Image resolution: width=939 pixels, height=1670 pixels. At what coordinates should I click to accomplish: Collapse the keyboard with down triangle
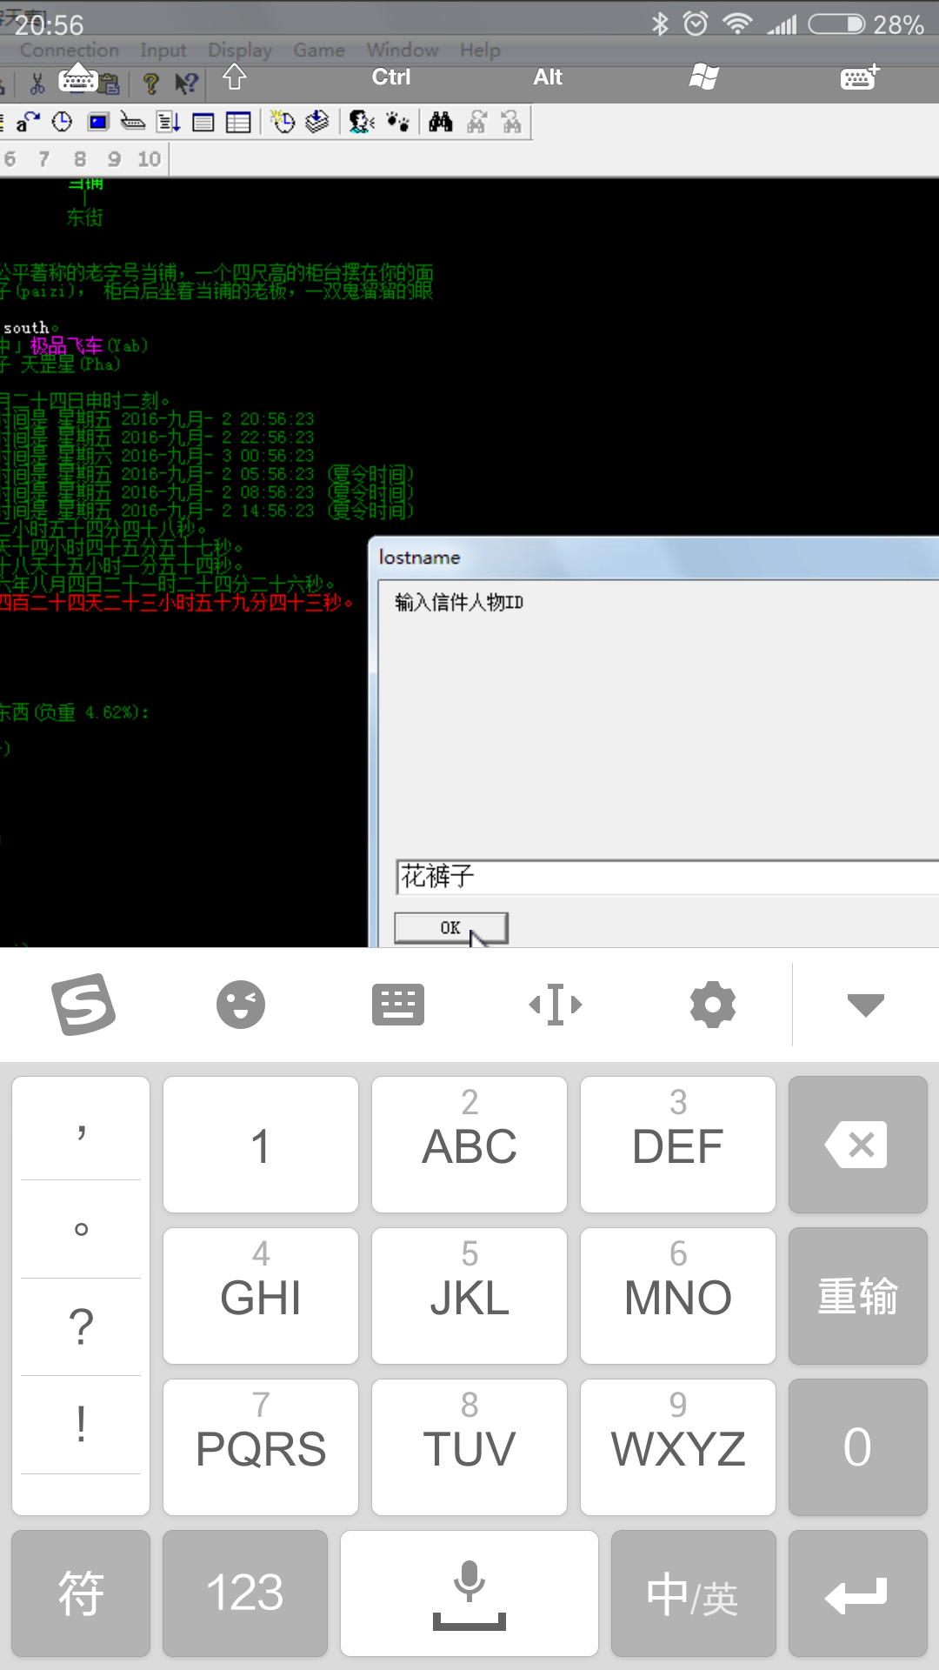point(866,1005)
